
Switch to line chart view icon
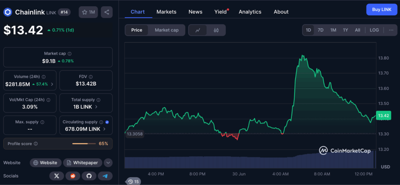(198, 30)
